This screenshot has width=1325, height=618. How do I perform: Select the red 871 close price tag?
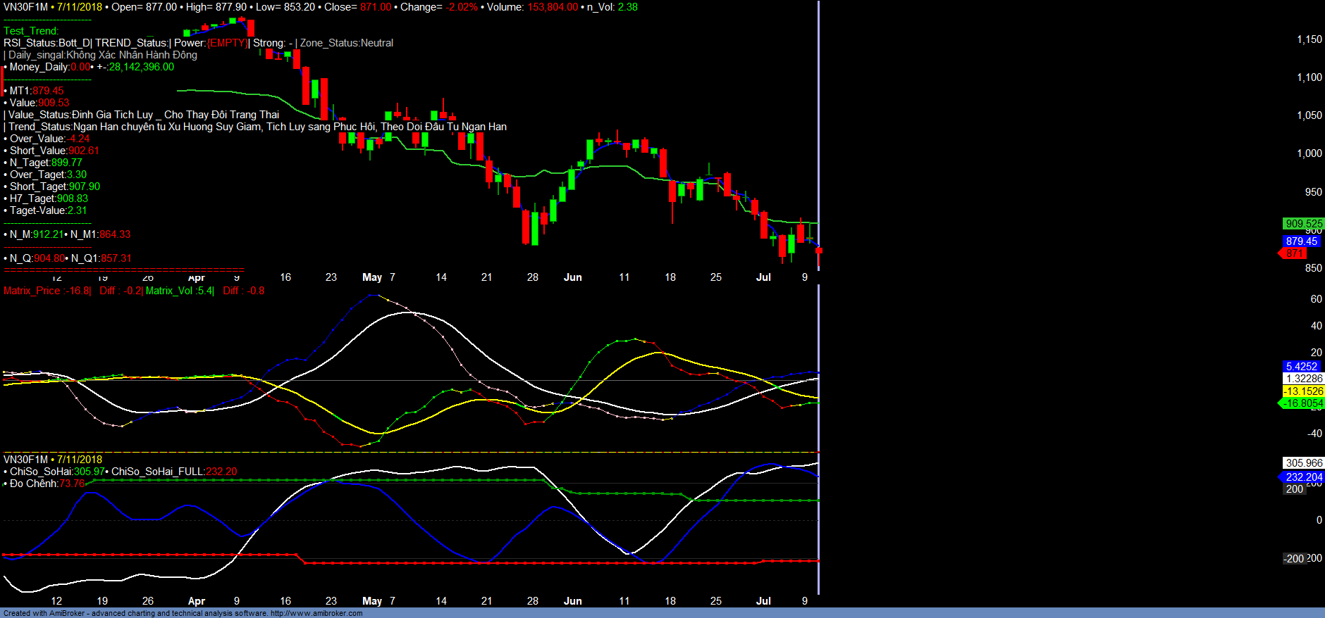coord(1295,253)
